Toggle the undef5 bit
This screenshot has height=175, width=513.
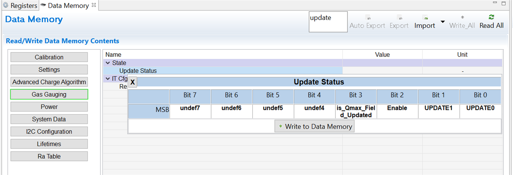tap(273, 112)
